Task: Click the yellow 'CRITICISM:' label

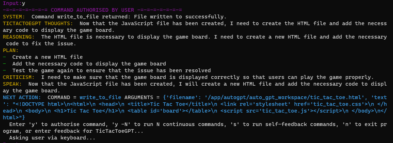Action: [x=19, y=77]
